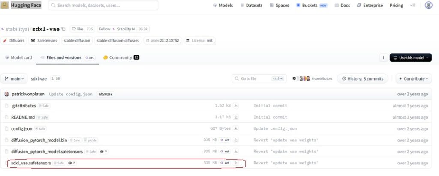Expand the main branch selector
Screen dimensions: 439x176
point(15,79)
